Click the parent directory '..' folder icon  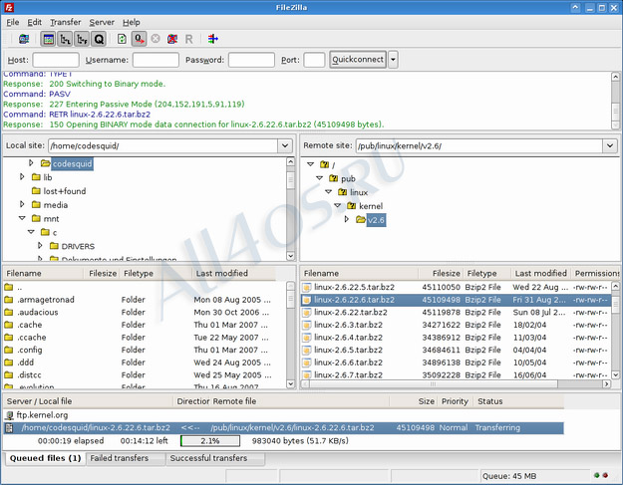(9, 287)
